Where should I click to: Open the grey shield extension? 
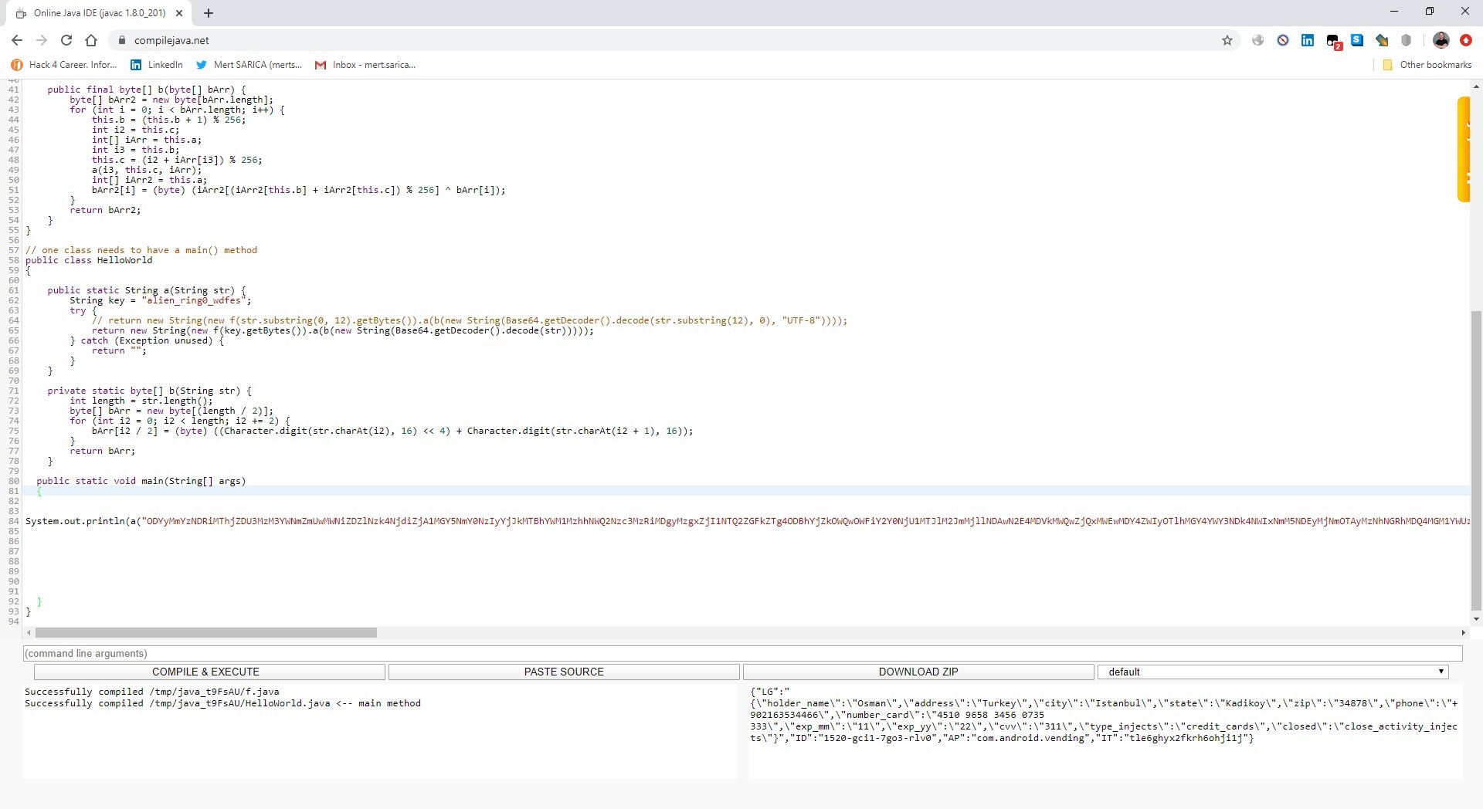(1407, 40)
